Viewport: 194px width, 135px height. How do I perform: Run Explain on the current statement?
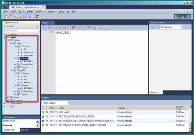point(64,28)
